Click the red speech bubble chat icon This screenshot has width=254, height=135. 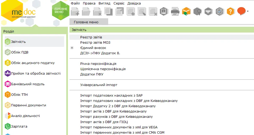[x=241, y=11]
